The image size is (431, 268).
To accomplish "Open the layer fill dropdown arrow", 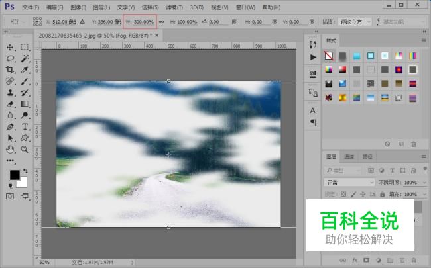I will click(424, 194).
